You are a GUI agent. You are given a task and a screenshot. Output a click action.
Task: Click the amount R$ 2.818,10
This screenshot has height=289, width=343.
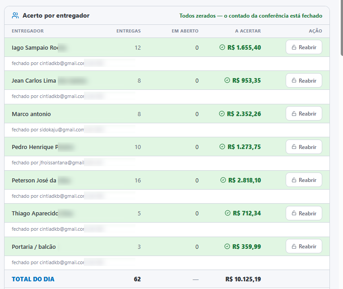pyautogui.click(x=245, y=180)
